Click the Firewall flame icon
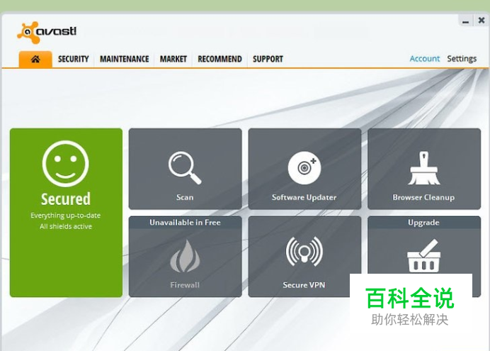 pyautogui.click(x=185, y=256)
